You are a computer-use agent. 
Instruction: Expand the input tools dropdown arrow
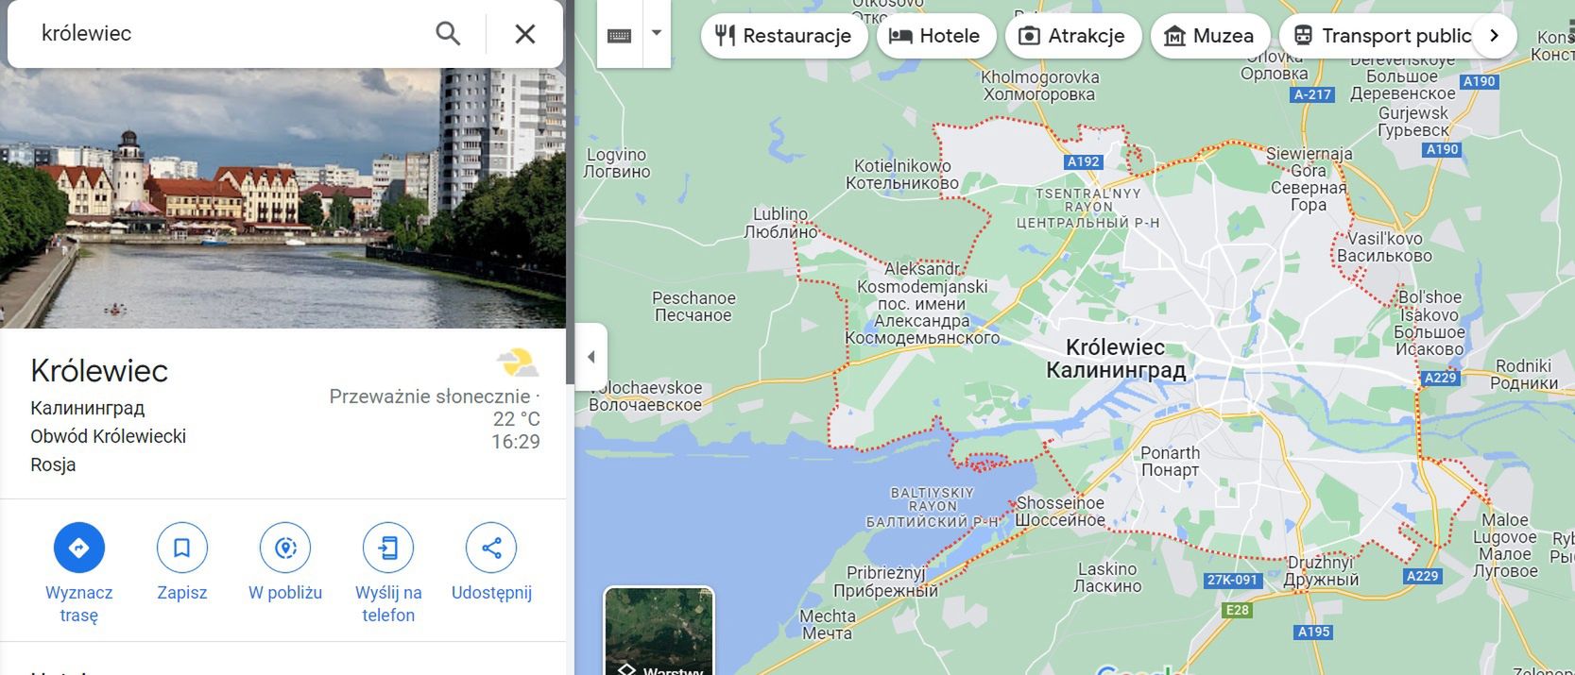[657, 34]
